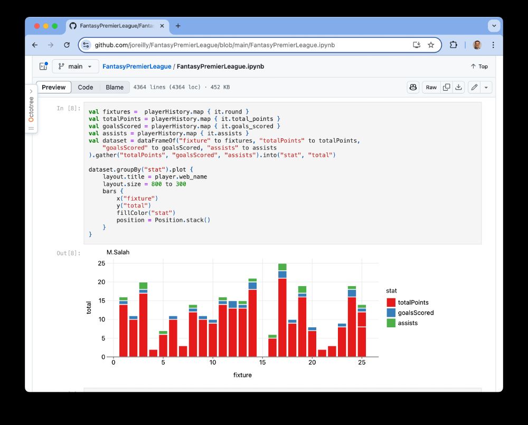Viewport: 528px width, 425px height.
Task: Click the red totalPoints legend swatch
Action: click(x=391, y=302)
